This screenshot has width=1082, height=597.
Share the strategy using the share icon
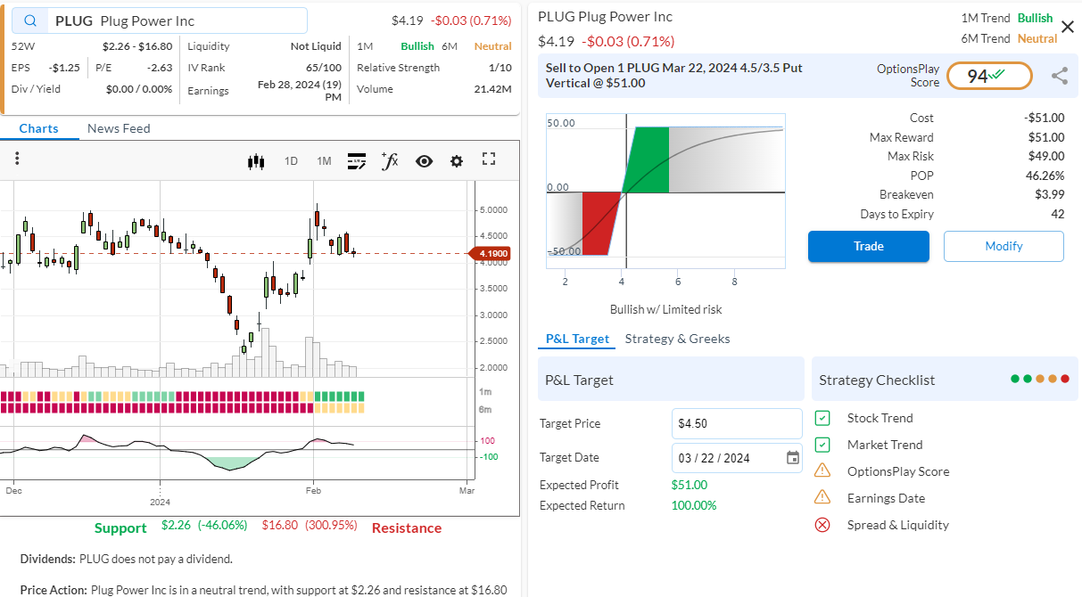[1059, 76]
